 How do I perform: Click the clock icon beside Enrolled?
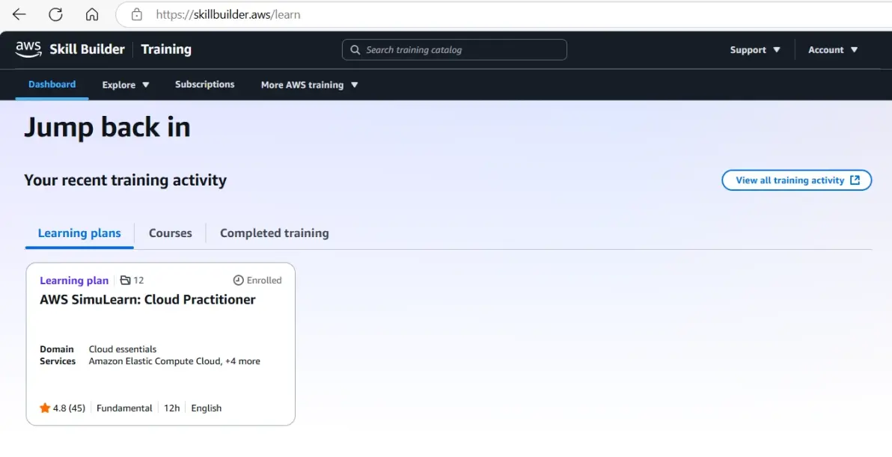click(239, 280)
